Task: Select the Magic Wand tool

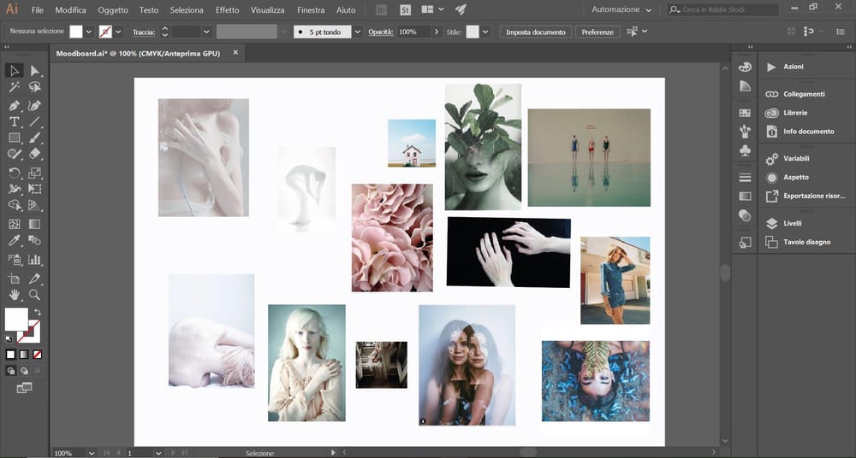Action: point(15,87)
